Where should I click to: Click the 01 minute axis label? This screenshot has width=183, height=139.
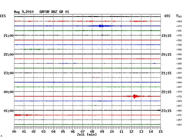[24, 131]
